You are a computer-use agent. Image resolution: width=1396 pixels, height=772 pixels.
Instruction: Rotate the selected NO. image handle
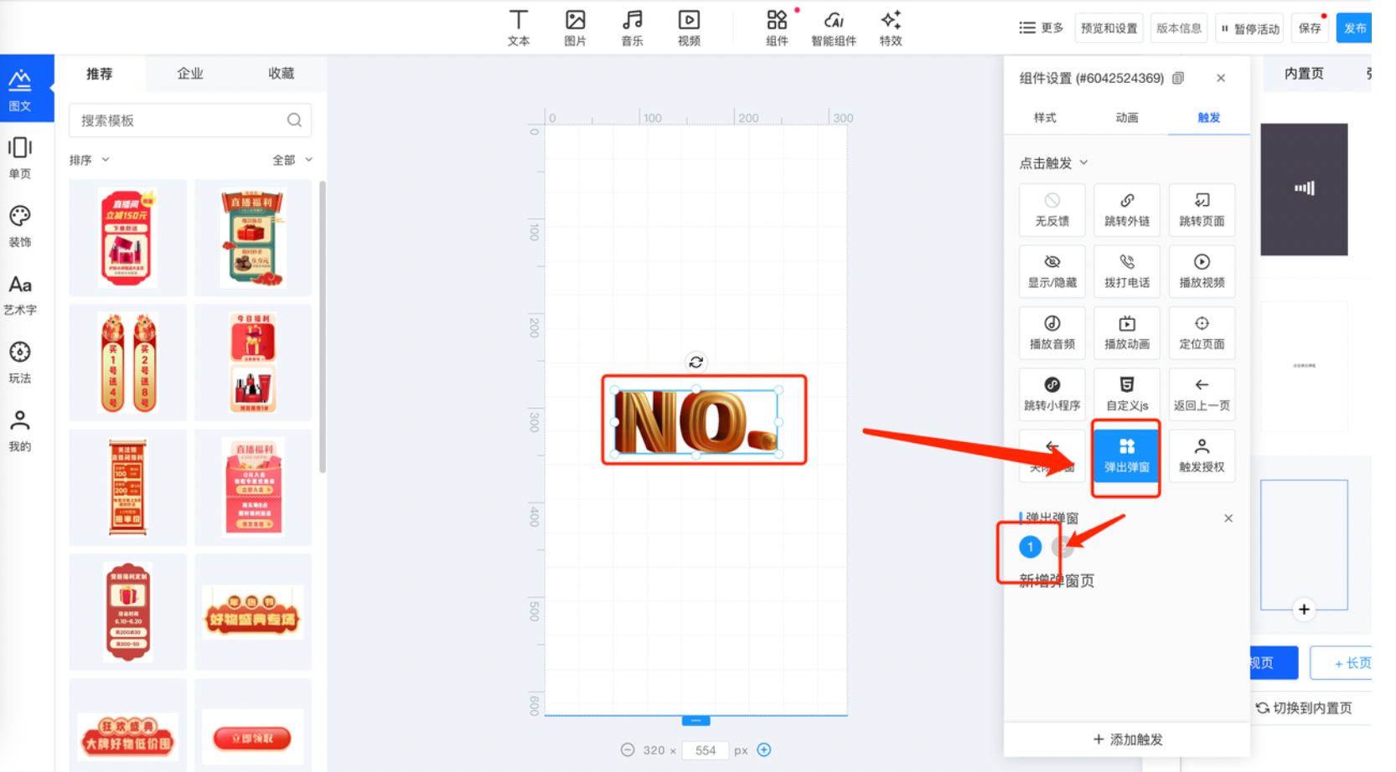[x=695, y=363]
